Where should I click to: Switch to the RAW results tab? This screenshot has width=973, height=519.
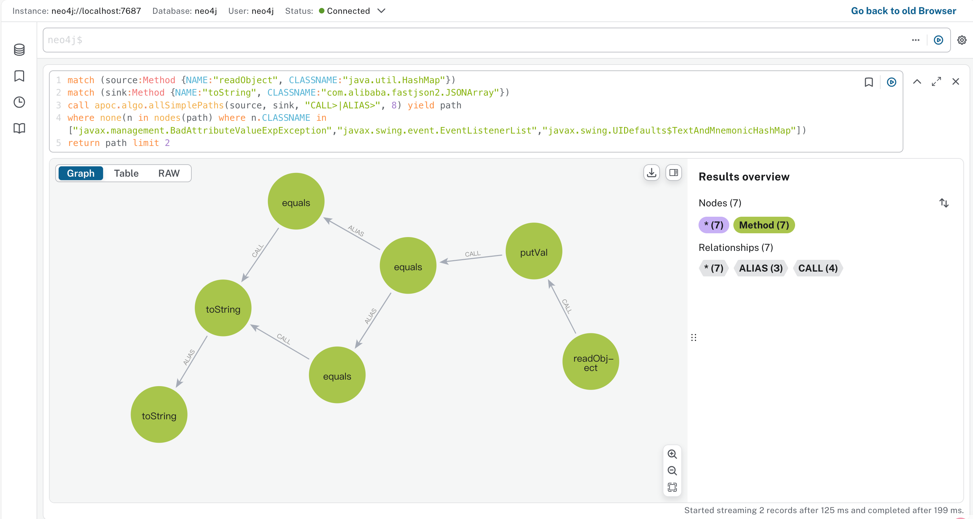(x=169, y=174)
